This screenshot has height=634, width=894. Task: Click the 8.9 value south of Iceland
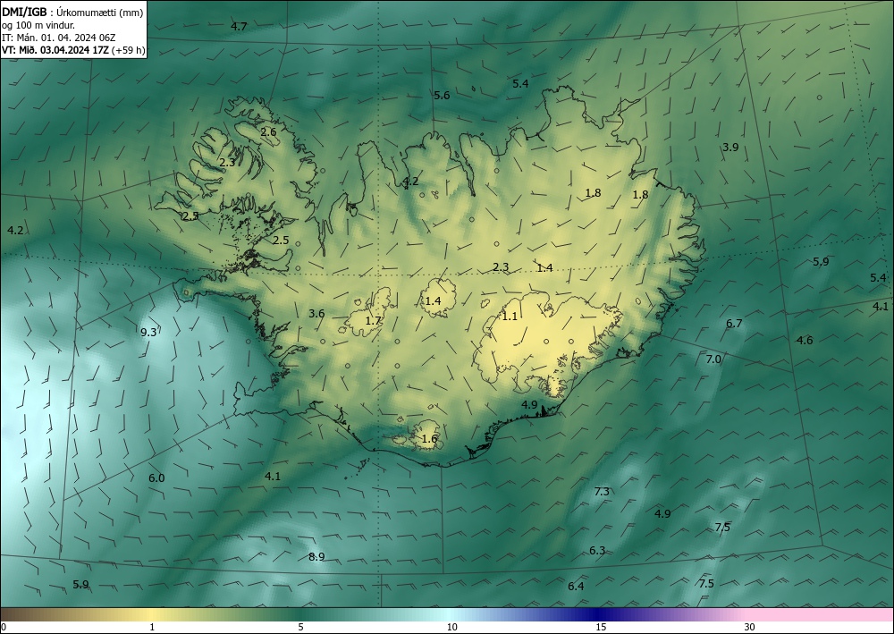(316, 556)
